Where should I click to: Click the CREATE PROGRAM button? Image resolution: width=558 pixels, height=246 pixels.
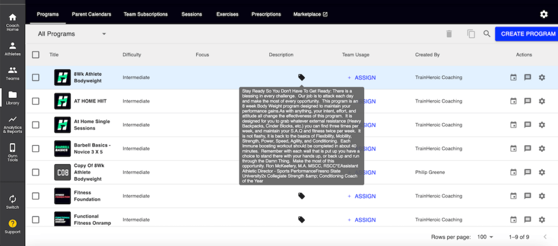coord(527,34)
